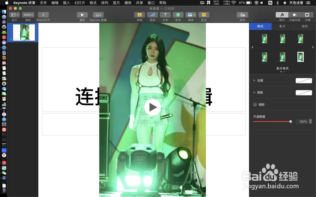This screenshot has width=316, height=197.
Task: Open Calendar icon in the dock
Action: (4, 63)
